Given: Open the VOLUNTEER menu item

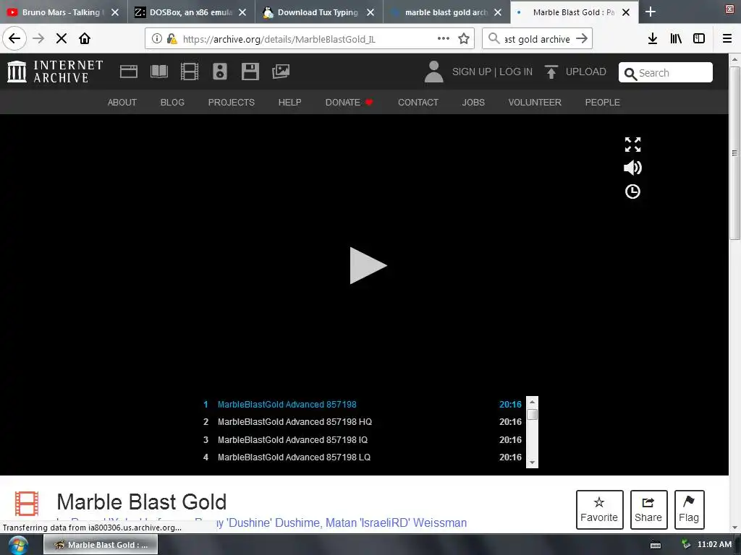Looking at the screenshot, I should pyautogui.click(x=535, y=103).
